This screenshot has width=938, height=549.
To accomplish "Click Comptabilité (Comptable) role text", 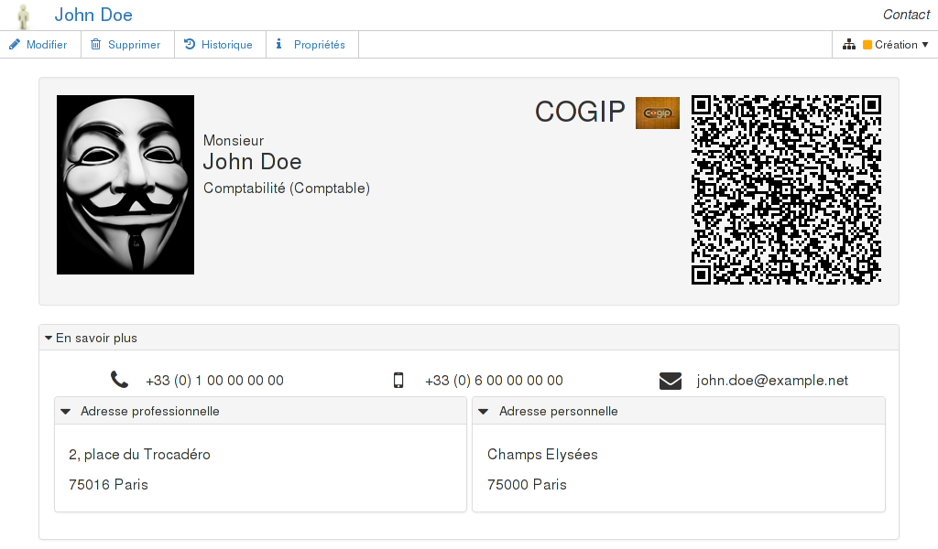I will [287, 188].
